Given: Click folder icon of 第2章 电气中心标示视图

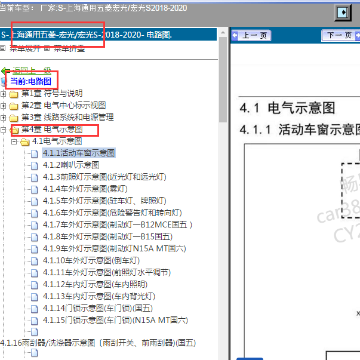Looking at the screenshot, I should 14,106.
